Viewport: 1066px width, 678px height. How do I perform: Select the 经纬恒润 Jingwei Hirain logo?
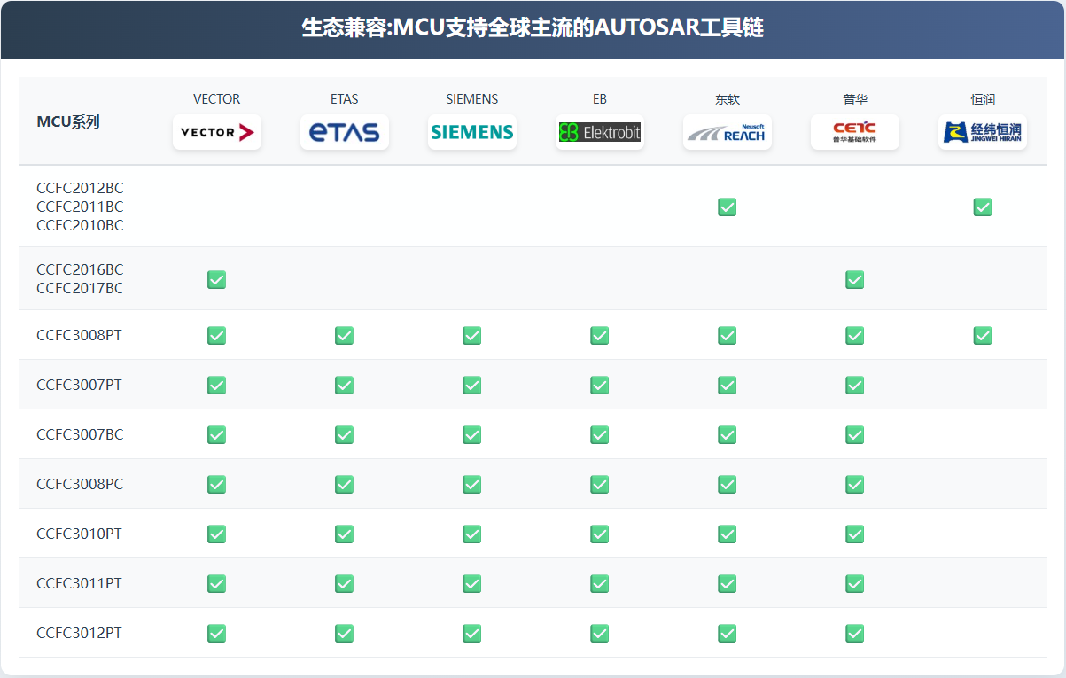tap(983, 132)
